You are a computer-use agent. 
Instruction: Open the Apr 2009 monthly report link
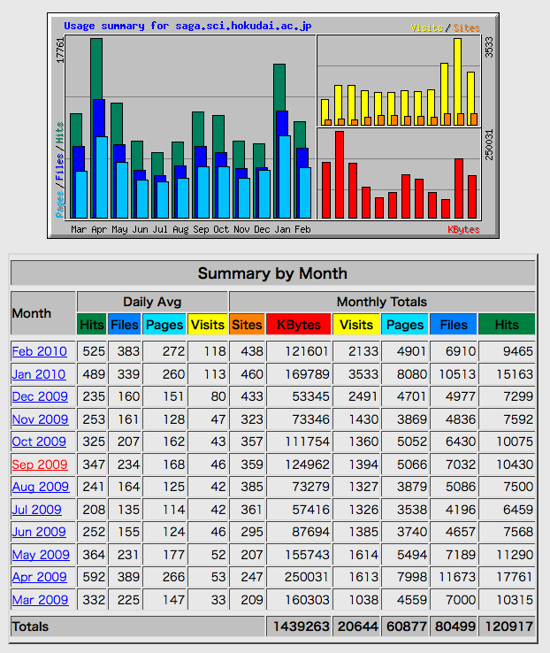(x=40, y=577)
